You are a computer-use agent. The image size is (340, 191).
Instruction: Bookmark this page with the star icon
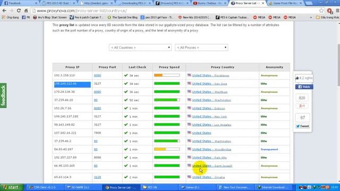point(321,11)
